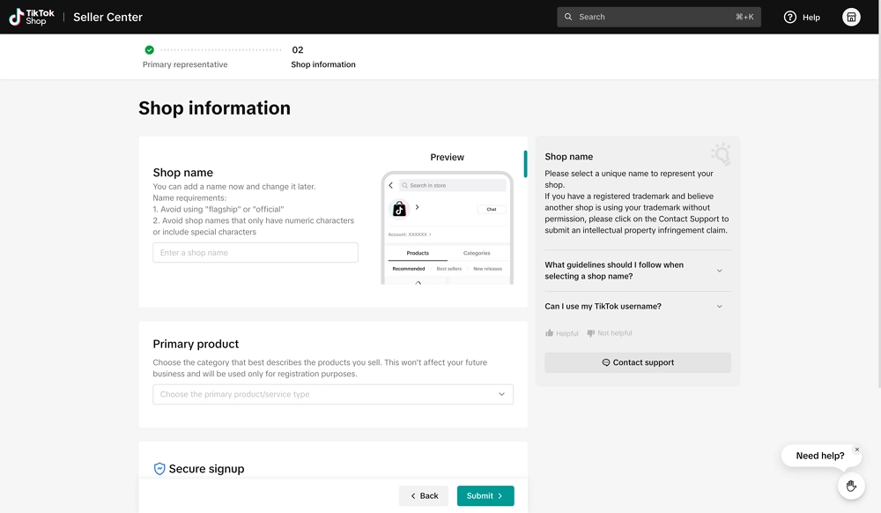881x513 pixels.
Task: Open the shop account icon in header
Action: pyautogui.click(x=851, y=17)
